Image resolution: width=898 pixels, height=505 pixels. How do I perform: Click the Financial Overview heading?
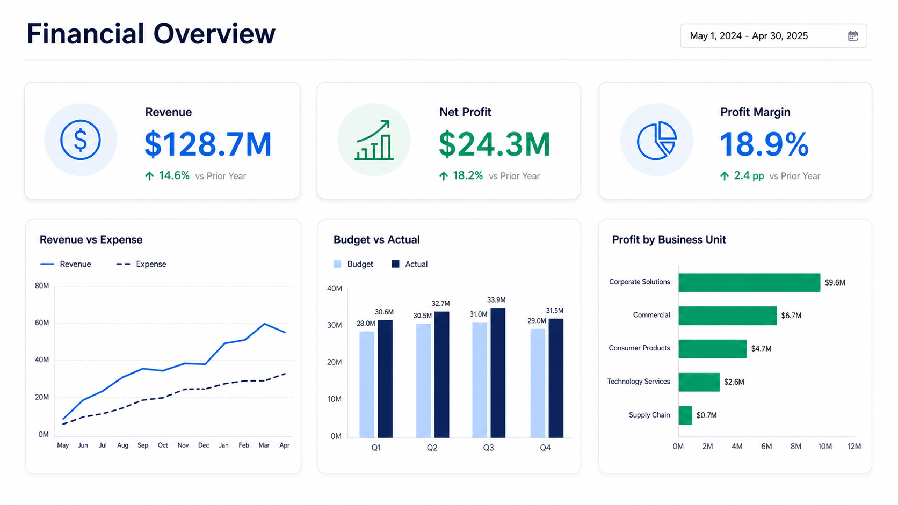pyautogui.click(x=151, y=33)
